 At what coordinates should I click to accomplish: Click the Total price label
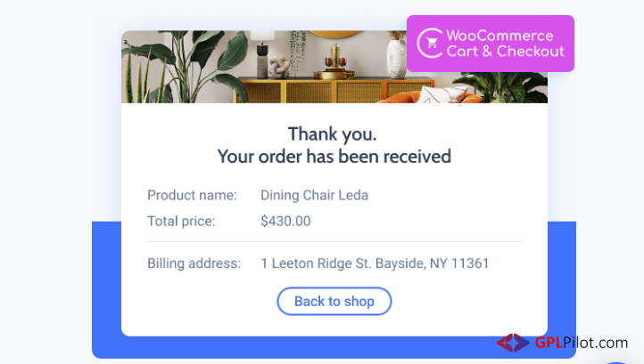pyautogui.click(x=181, y=221)
